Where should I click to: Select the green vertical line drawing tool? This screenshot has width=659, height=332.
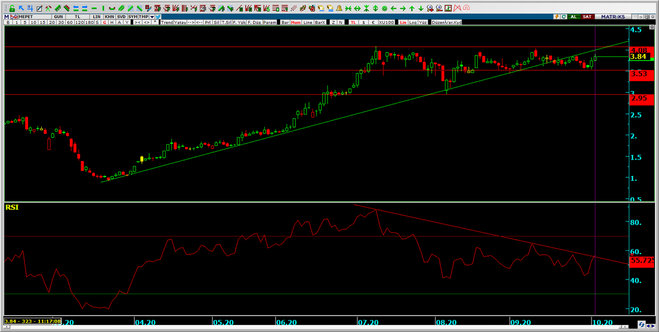103,8
